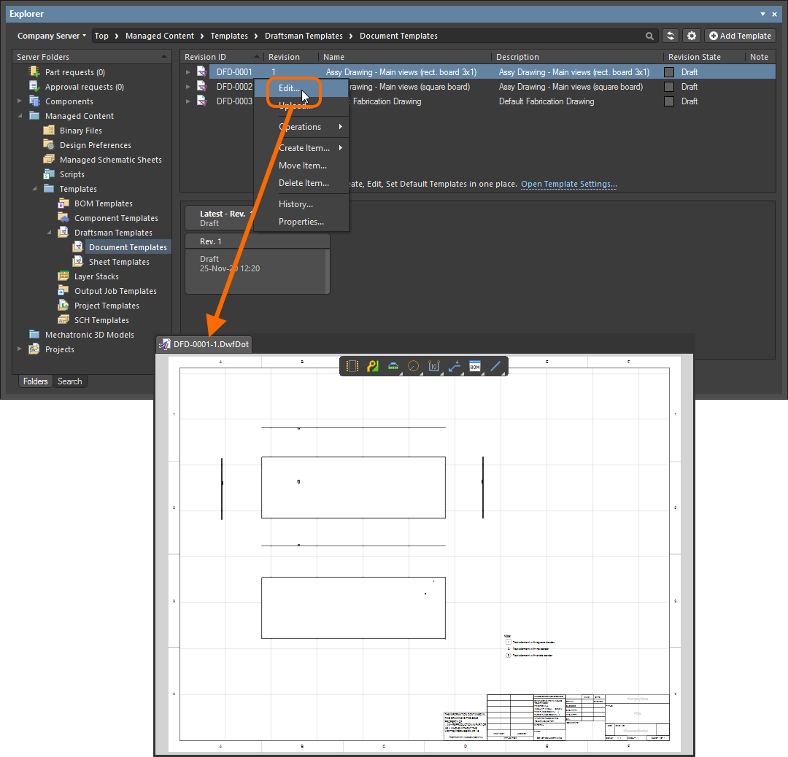Choose Delete Item from context menu
The image size is (788, 757).
click(x=304, y=183)
